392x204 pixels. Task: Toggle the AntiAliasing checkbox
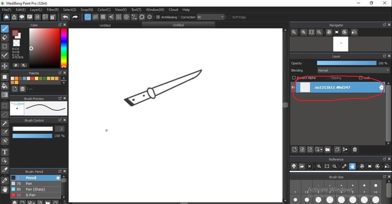[158, 17]
